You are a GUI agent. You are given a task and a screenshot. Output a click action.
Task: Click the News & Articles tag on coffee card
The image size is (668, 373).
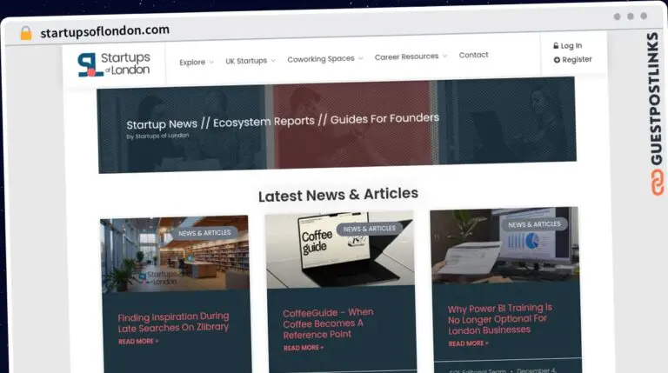[x=369, y=229]
